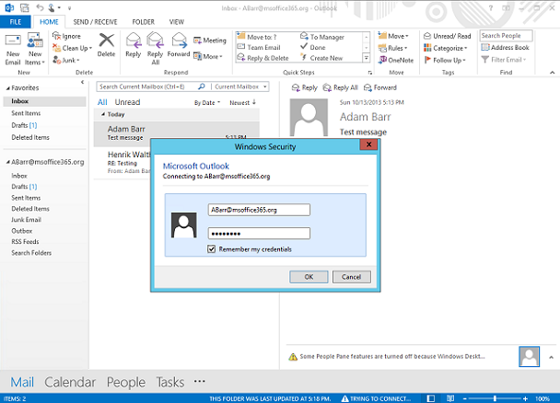Toggle Remember my credentials checkbox
This screenshot has width=560, height=403.
point(212,249)
